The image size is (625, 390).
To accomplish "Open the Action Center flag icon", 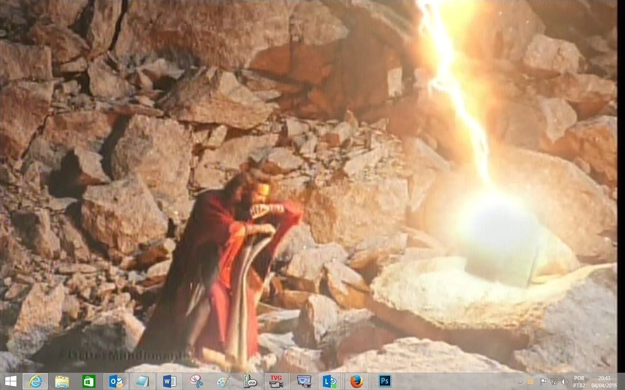I will 543,382.
